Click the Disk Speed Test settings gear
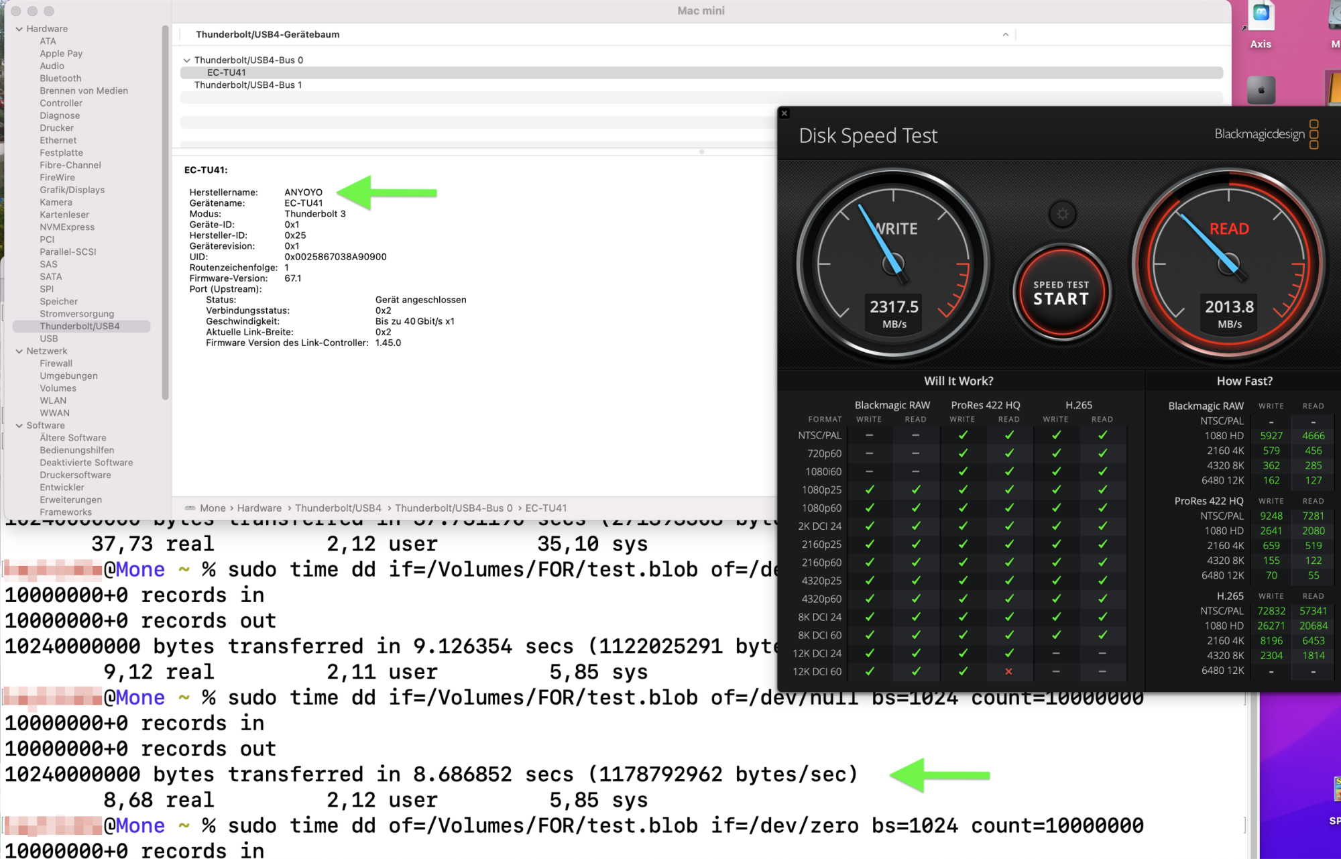1341x859 pixels. 1062,215
